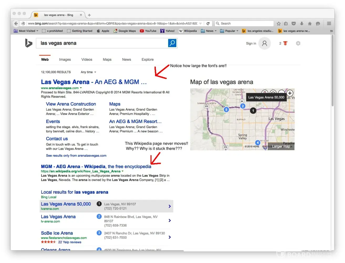Switch to the News search tab
The height and width of the screenshot is (263, 345).
[x=126, y=59]
